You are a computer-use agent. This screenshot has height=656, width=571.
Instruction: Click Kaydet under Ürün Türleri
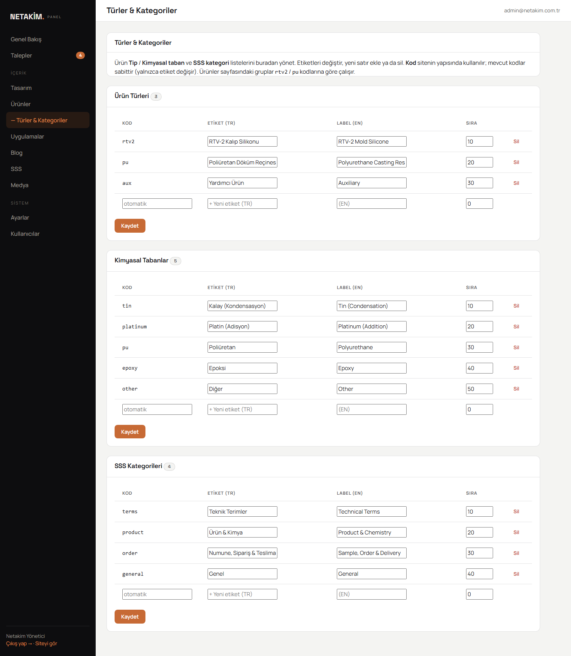130,226
